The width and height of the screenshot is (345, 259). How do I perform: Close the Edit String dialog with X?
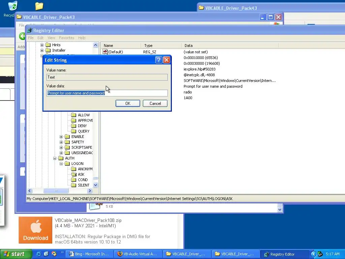pyautogui.click(x=166, y=60)
